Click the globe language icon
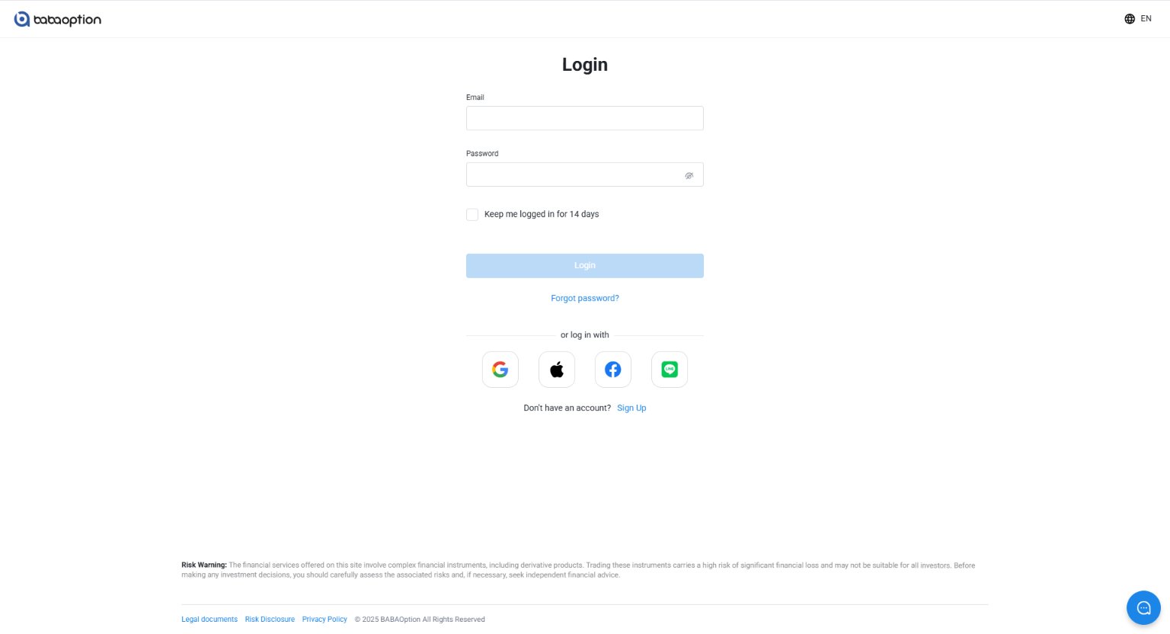The width and height of the screenshot is (1170, 634). (1130, 19)
